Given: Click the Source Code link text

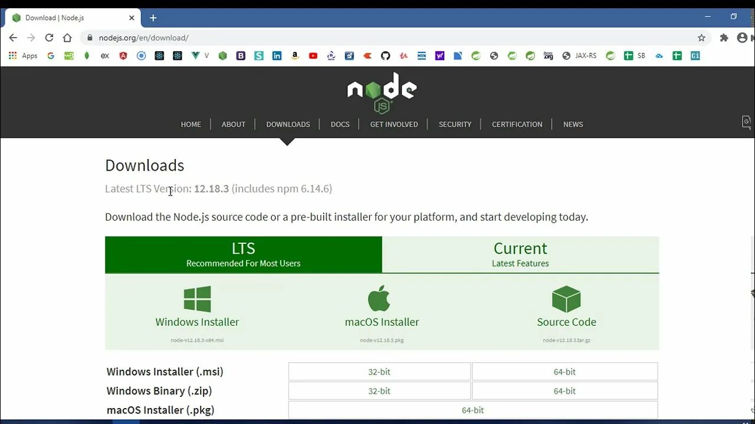Looking at the screenshot, I should point(566,322).
